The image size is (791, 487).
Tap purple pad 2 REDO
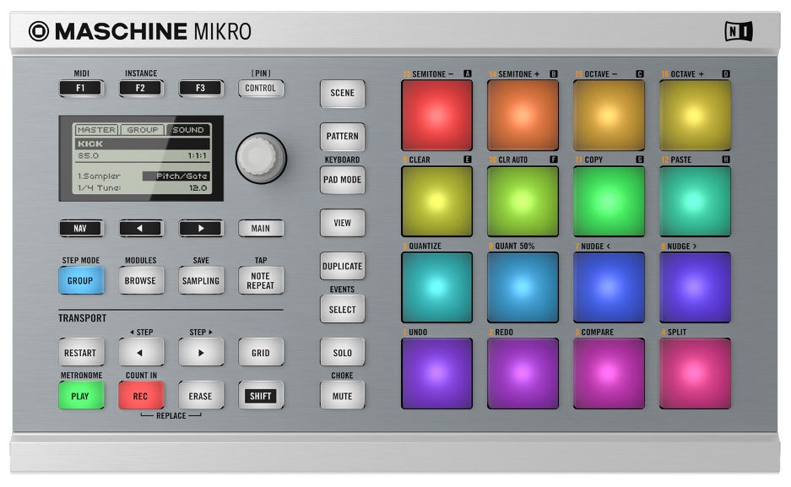tap(523, 374)
